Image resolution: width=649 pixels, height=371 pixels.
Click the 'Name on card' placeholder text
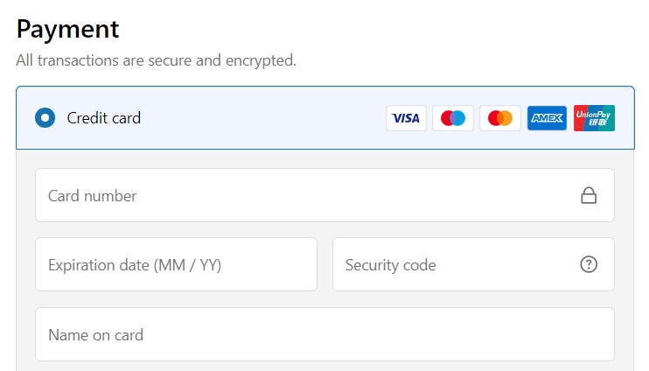point(96,335)
